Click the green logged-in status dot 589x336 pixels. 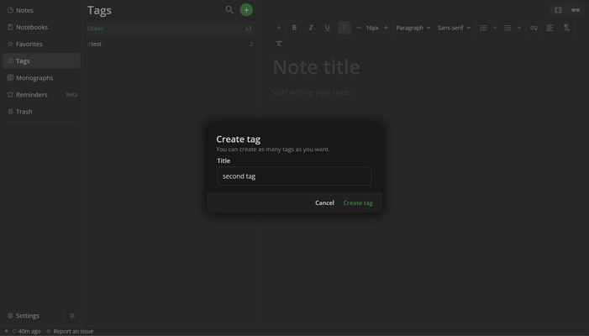pyautogui.click(x=6, y=331)
